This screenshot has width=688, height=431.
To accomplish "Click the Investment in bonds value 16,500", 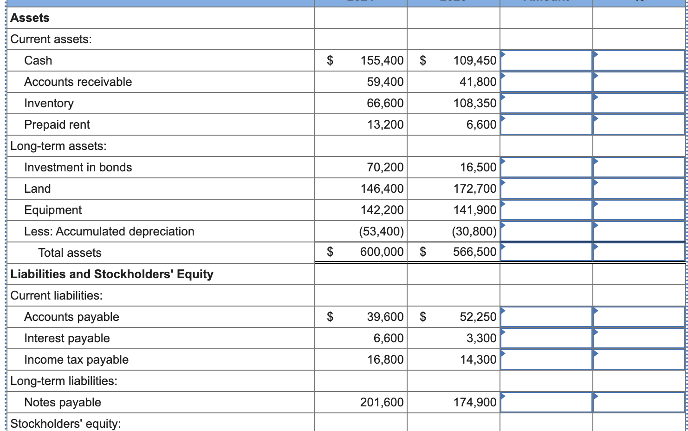I will [478, 167].
